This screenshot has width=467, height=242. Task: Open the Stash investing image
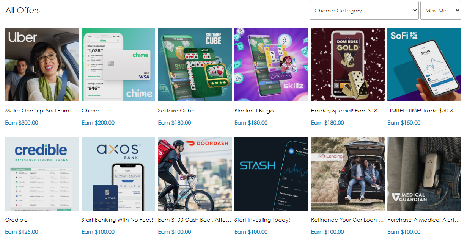271,174
